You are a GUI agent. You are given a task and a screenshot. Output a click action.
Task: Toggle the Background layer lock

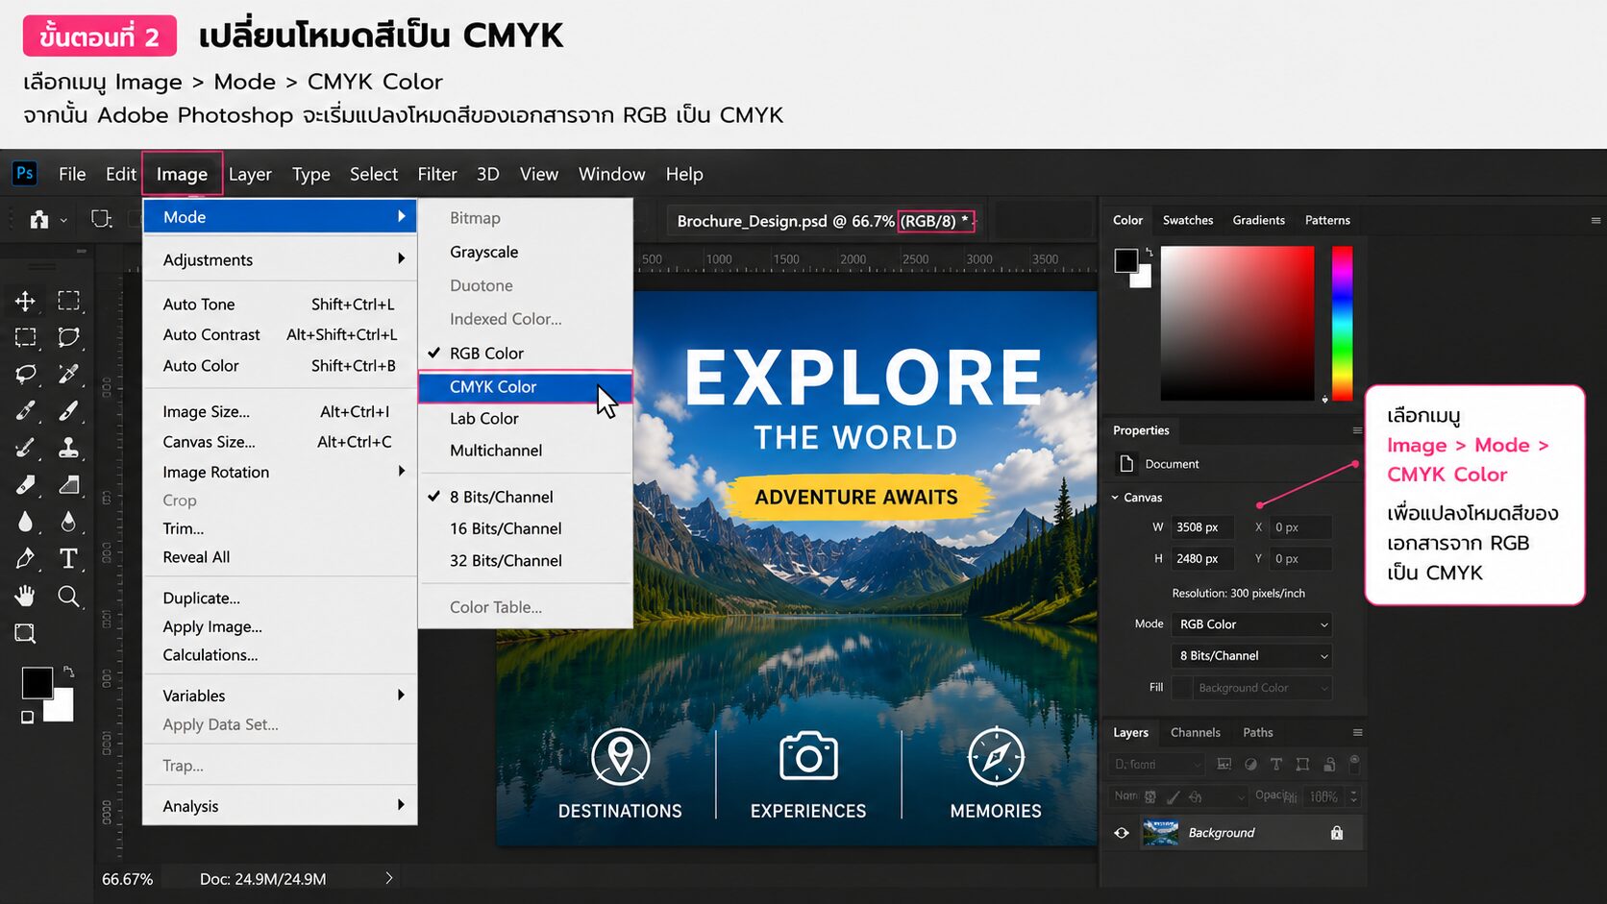click(x=1336, y=833)
